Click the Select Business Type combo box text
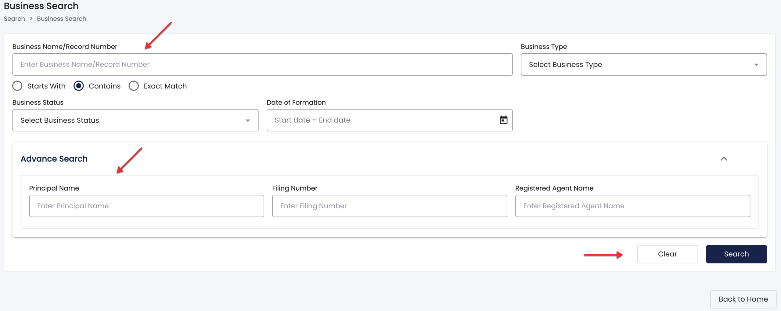Viewport: 781px width, 311px height. pos(565,65)
